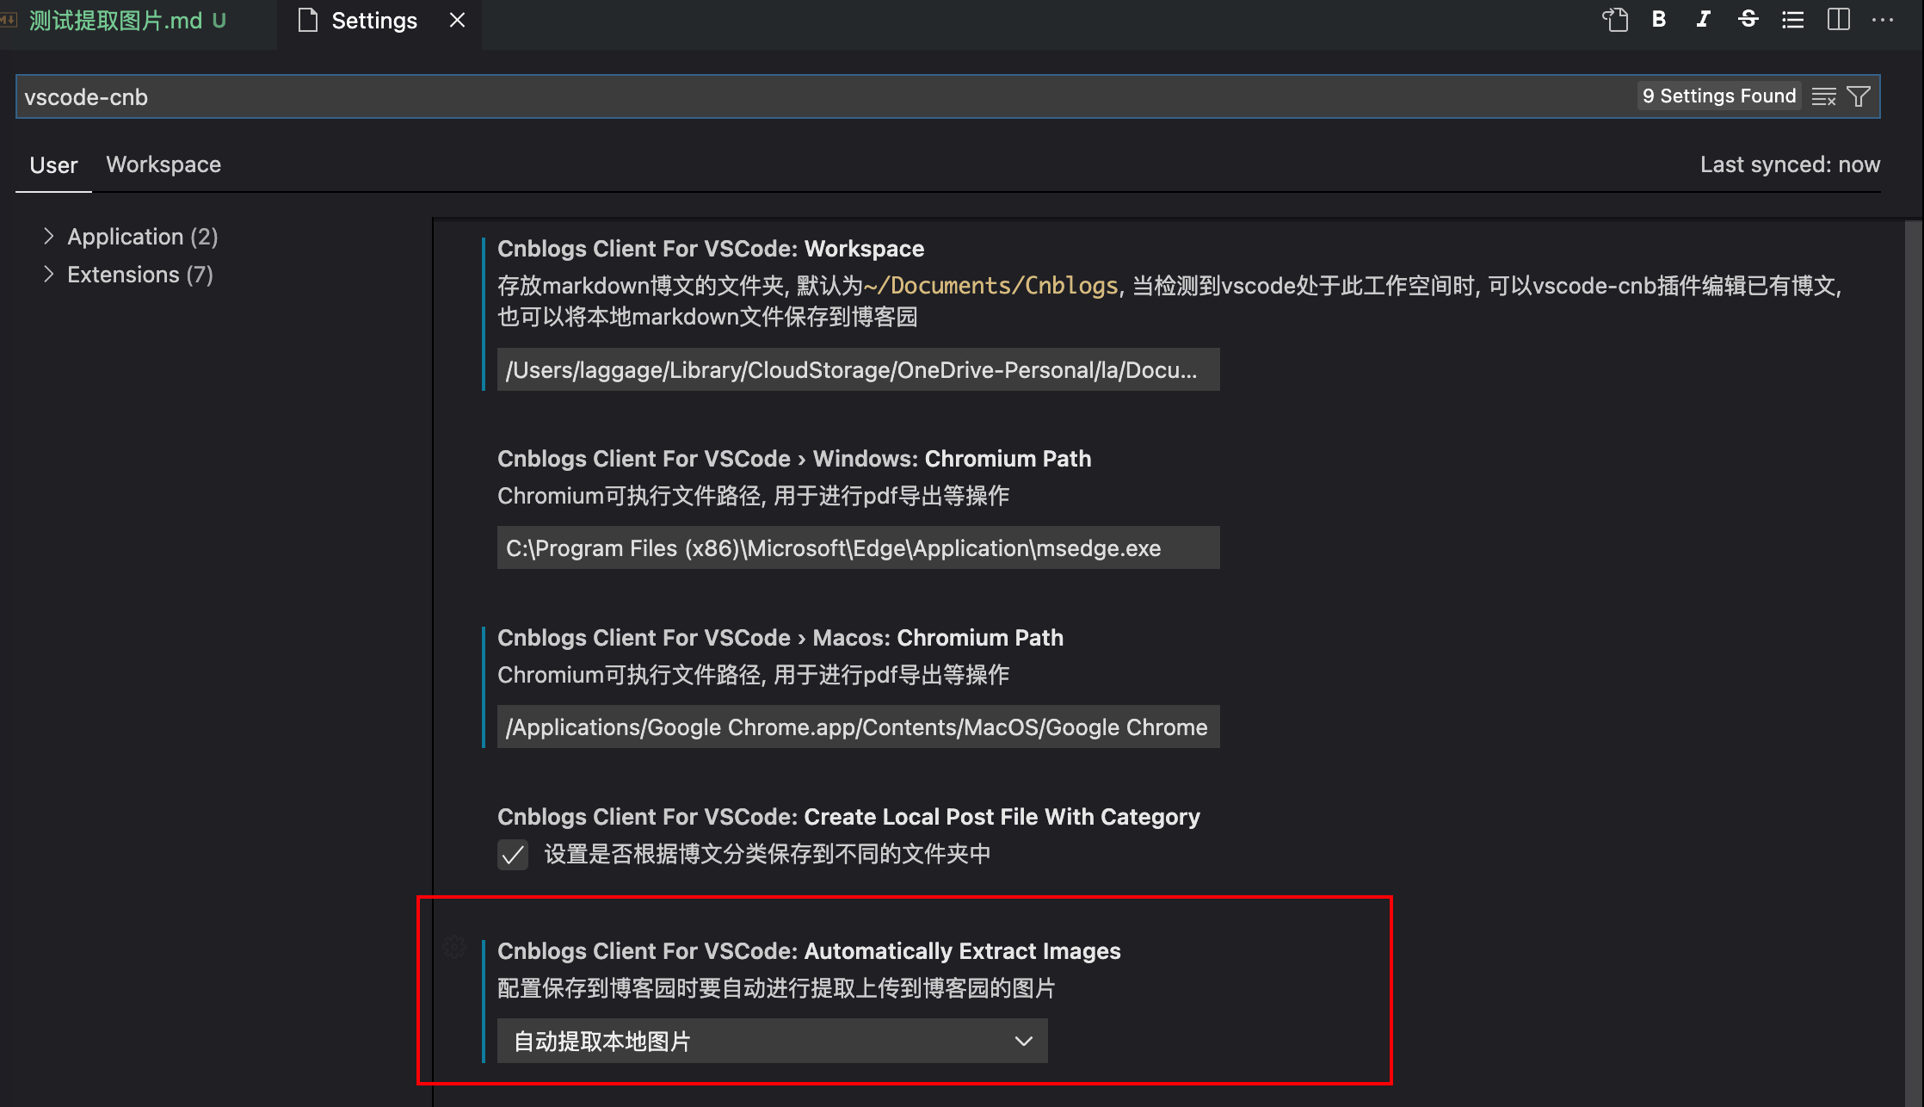Open Settings JSON file icon
Screen dimensions: 1924x1107
1615,20
